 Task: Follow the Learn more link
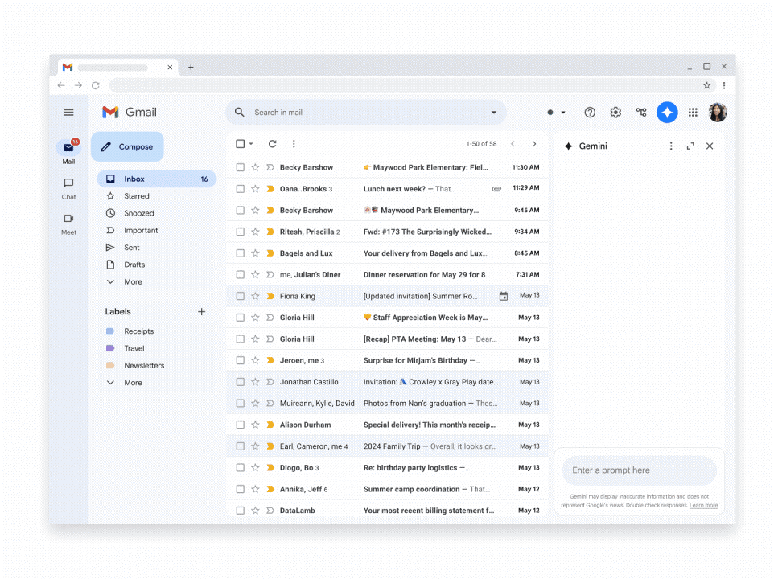(703, 505)
